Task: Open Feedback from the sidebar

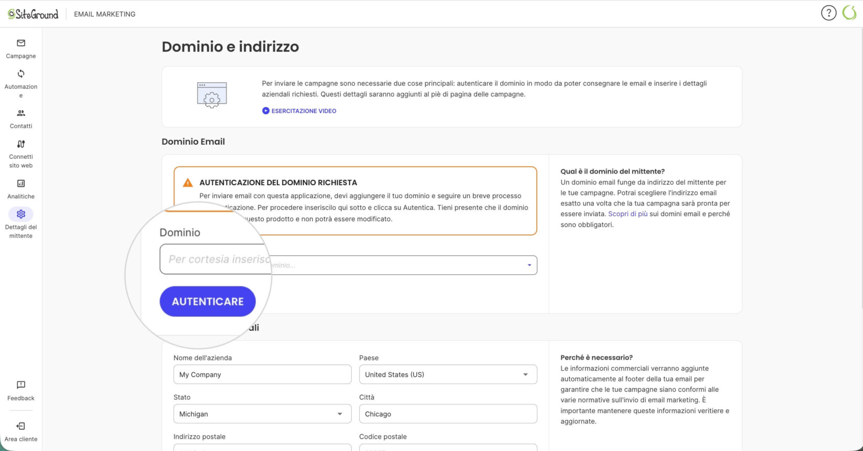Action: (21, 391)
